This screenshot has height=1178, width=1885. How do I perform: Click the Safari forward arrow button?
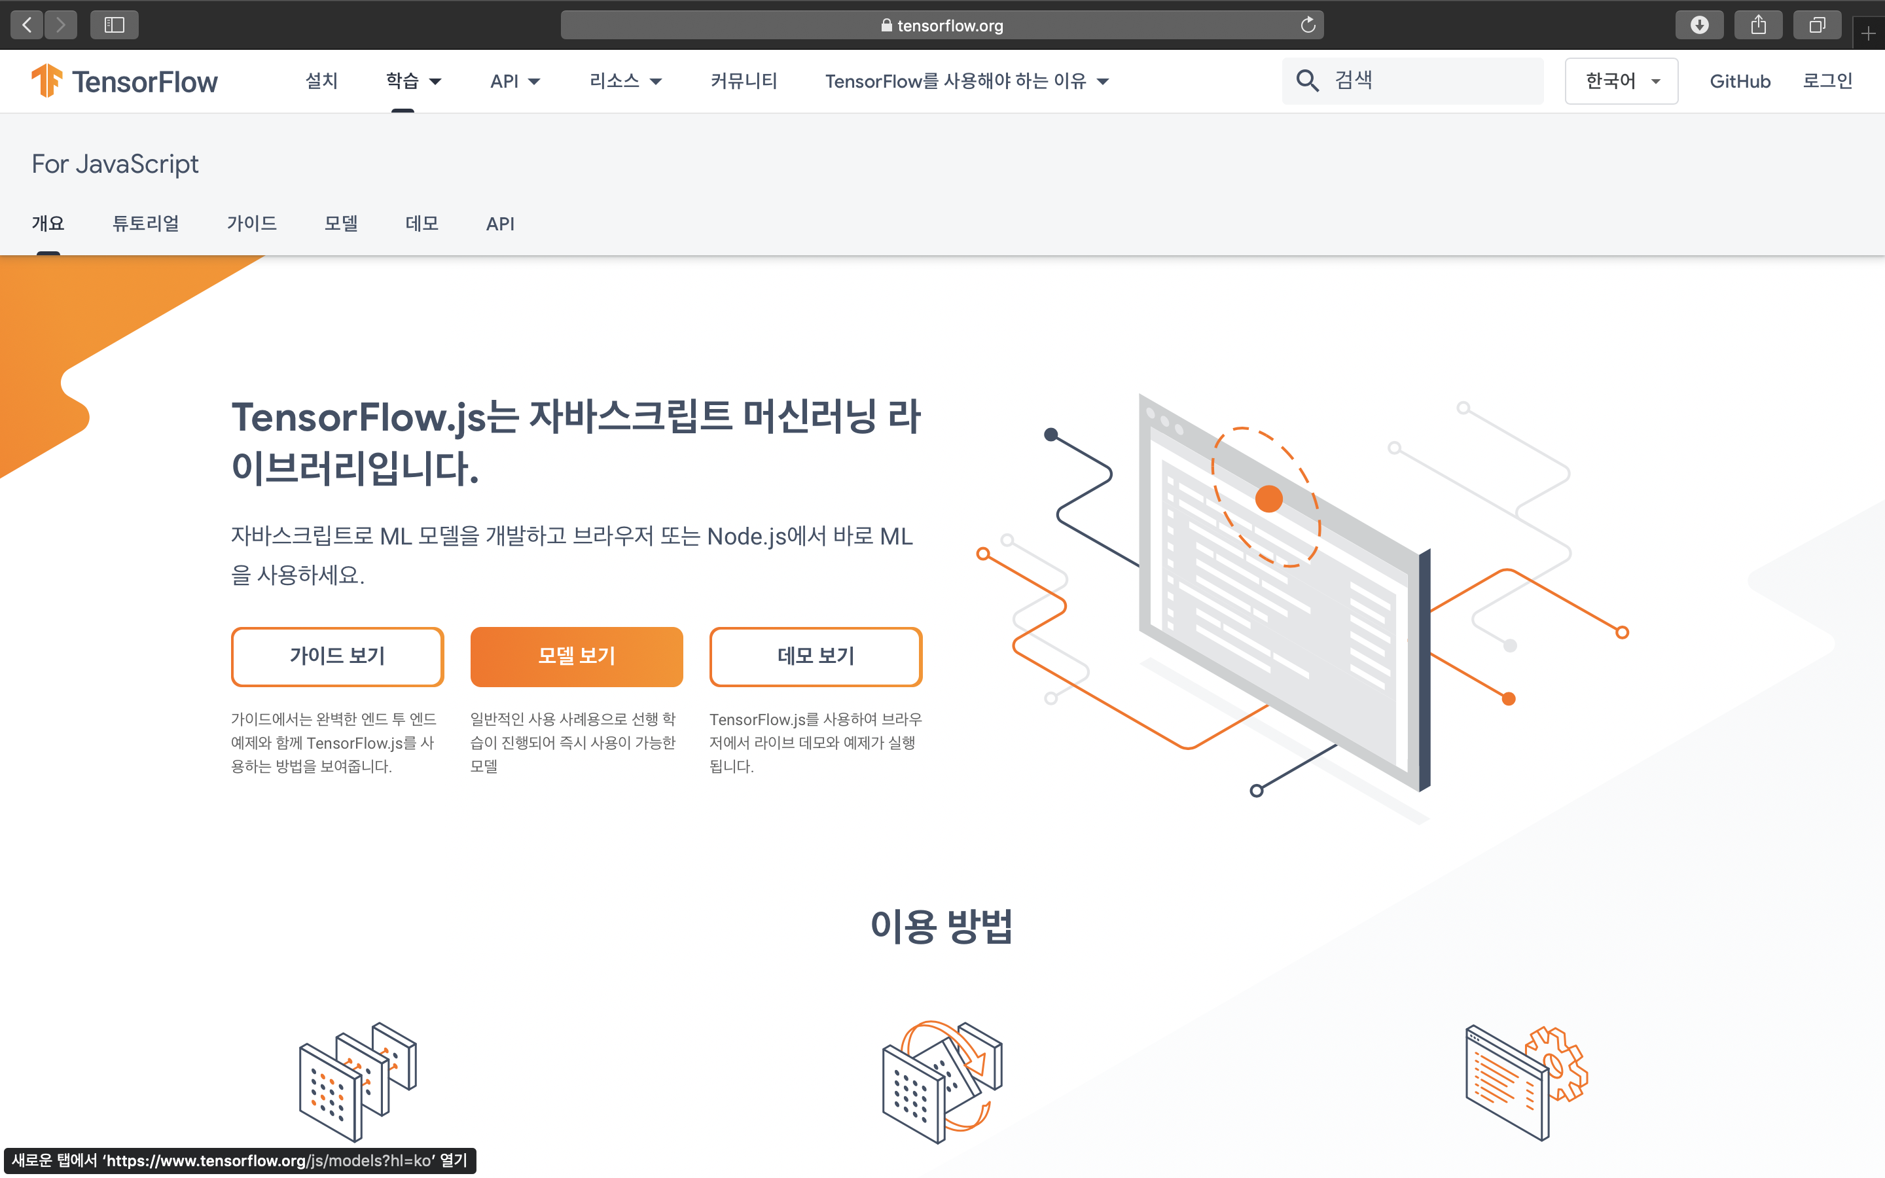61,25
